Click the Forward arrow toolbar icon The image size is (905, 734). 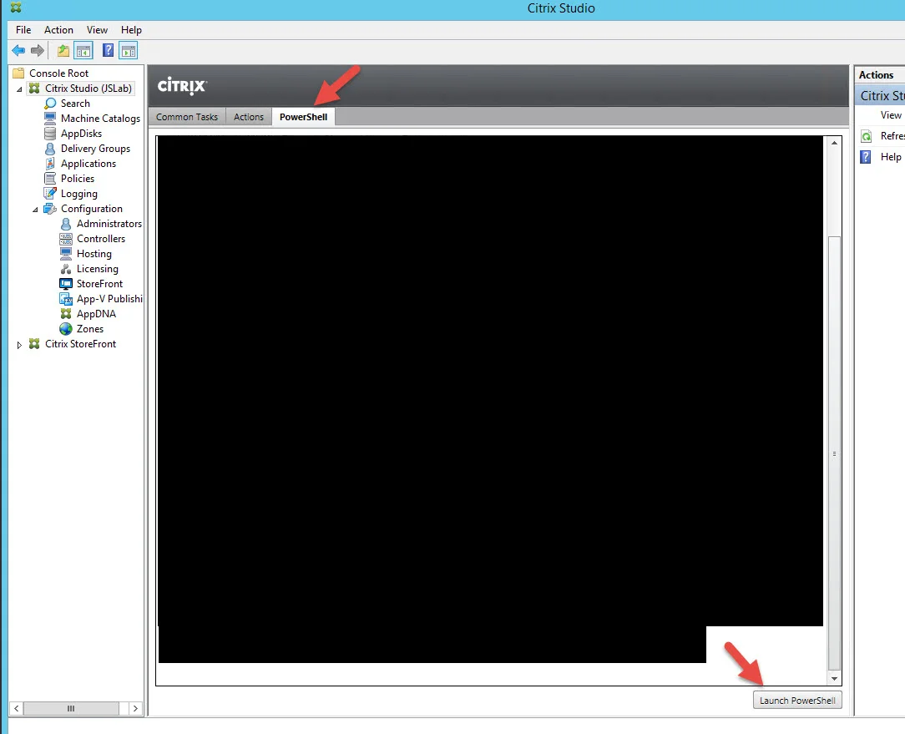(x=38, y=51)
